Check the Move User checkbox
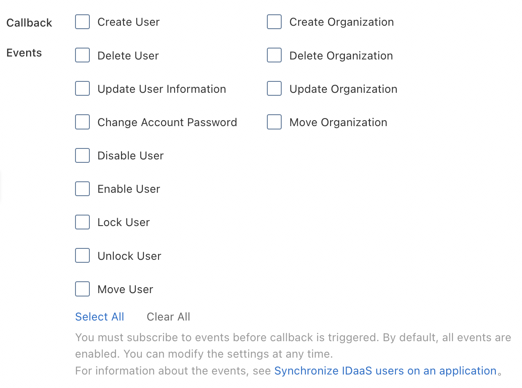This screenshot has height=388, width=522. (x=83, y=289)
